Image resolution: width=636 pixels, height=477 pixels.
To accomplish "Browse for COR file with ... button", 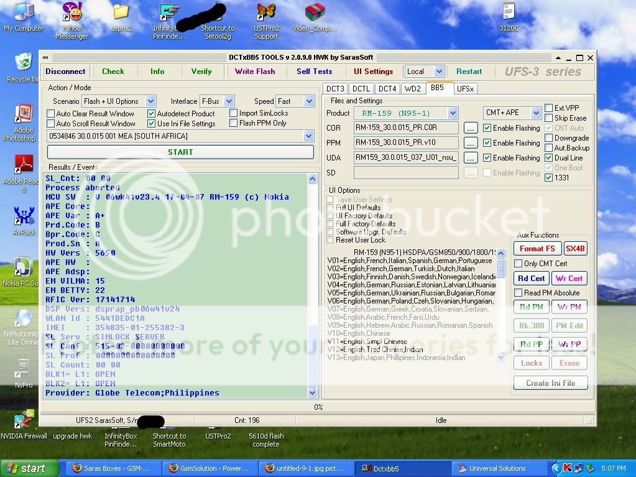I will (470, 128).
